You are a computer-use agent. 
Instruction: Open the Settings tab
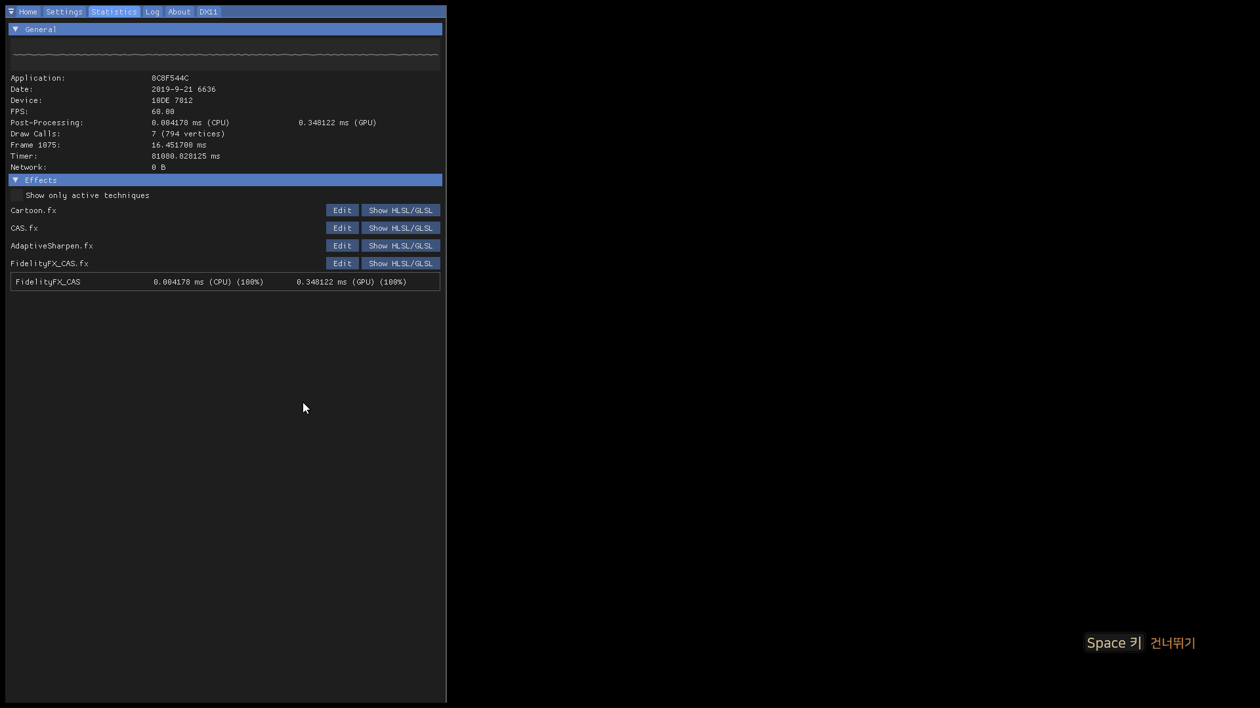64,12
